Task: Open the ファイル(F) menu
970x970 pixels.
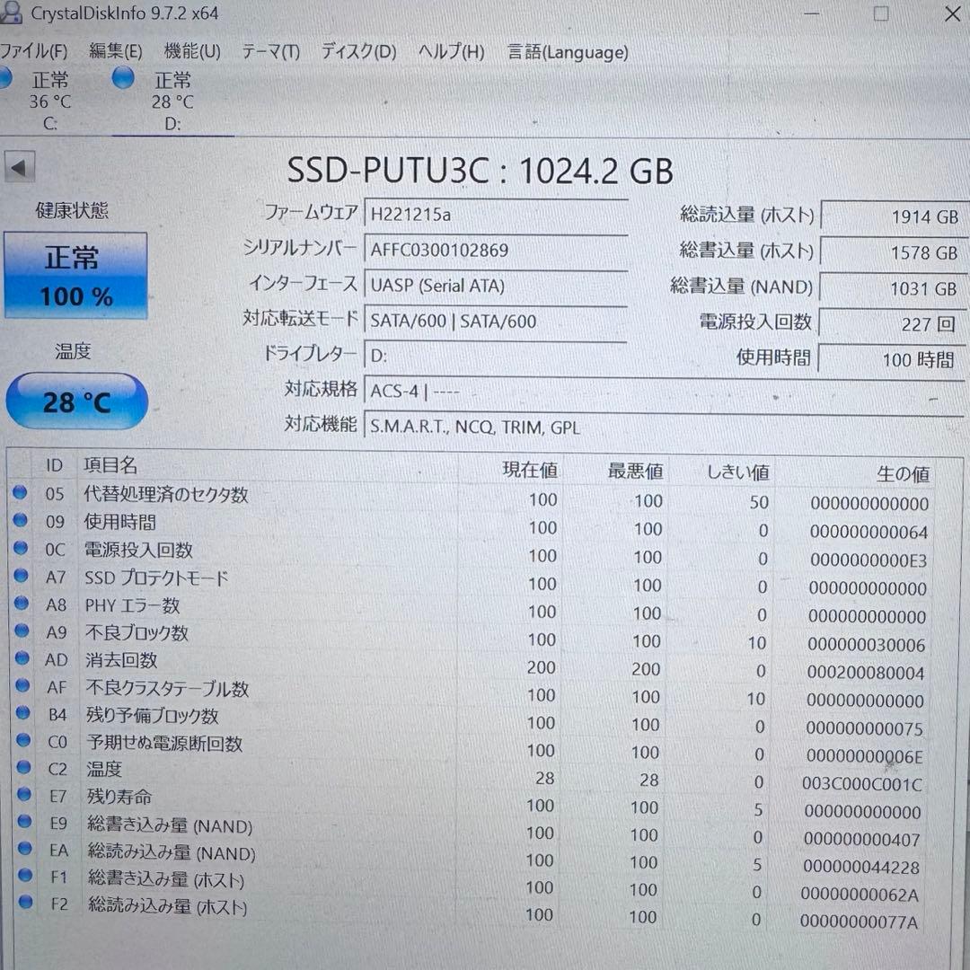Action: coord(34,52)
